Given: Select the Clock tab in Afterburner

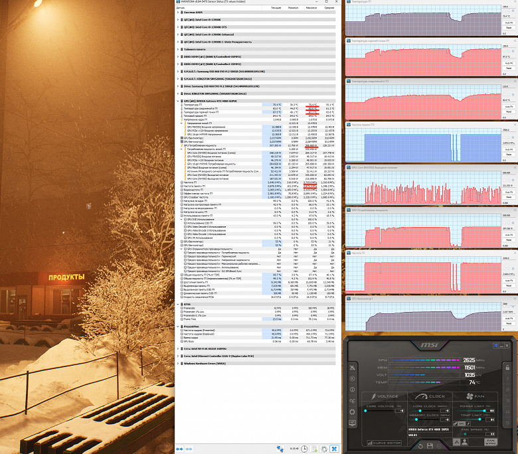Looking at the screenshot, I should 430,396.
